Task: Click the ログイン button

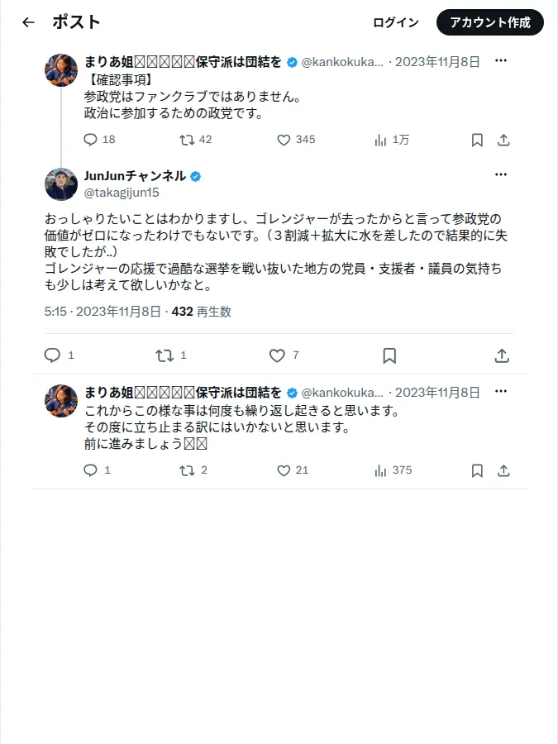Action: pos(396,22)
